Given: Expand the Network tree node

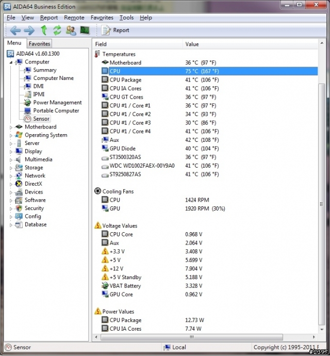Looking at the screenshot, I should pyautogui.click(x=11, y=176).
